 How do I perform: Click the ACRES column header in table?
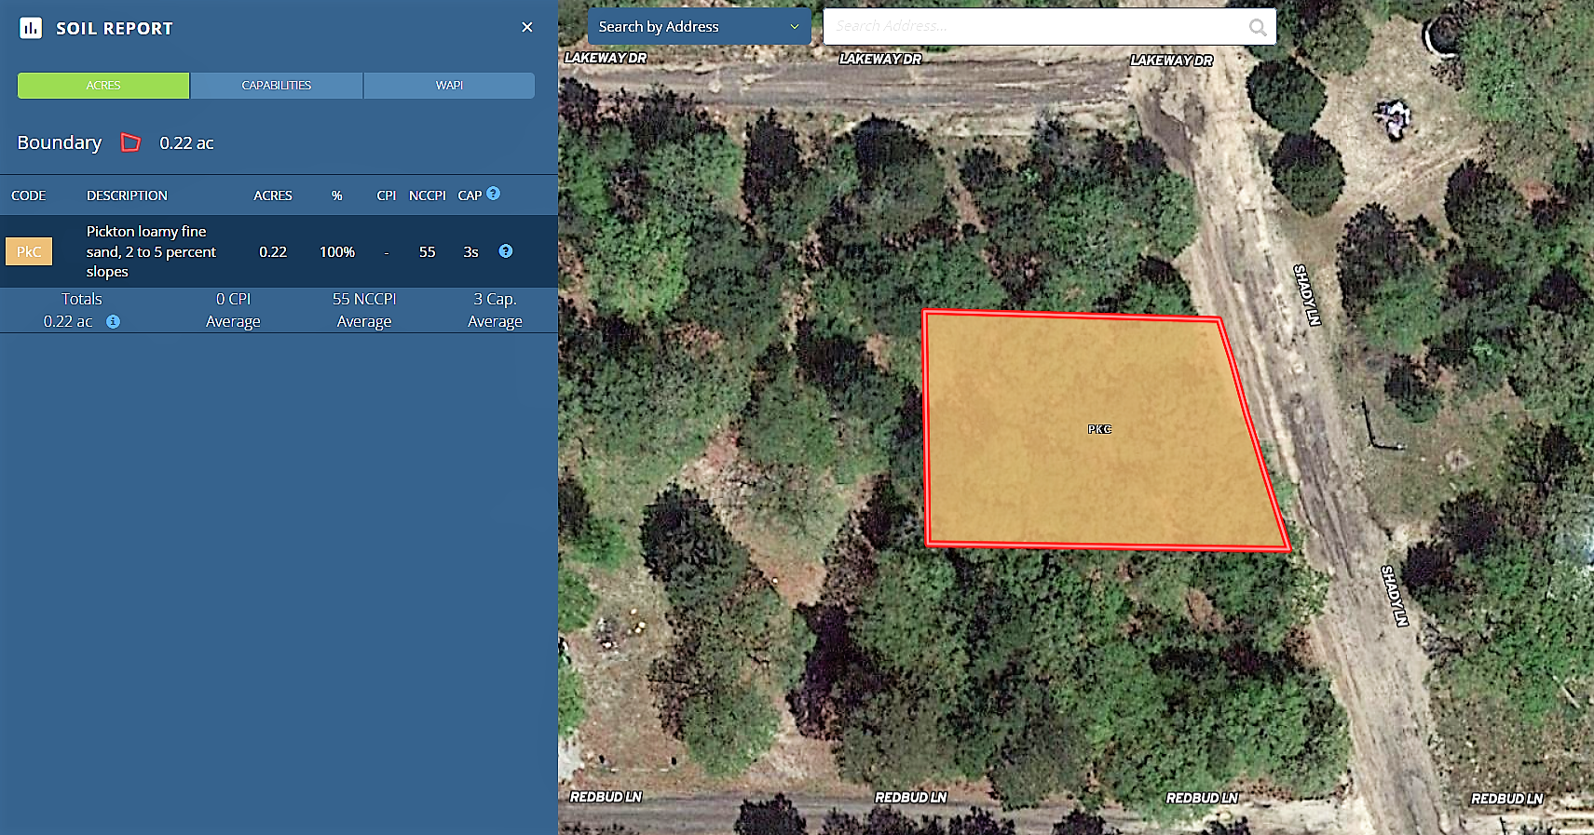pyautogui.click(x=273, y=195)
